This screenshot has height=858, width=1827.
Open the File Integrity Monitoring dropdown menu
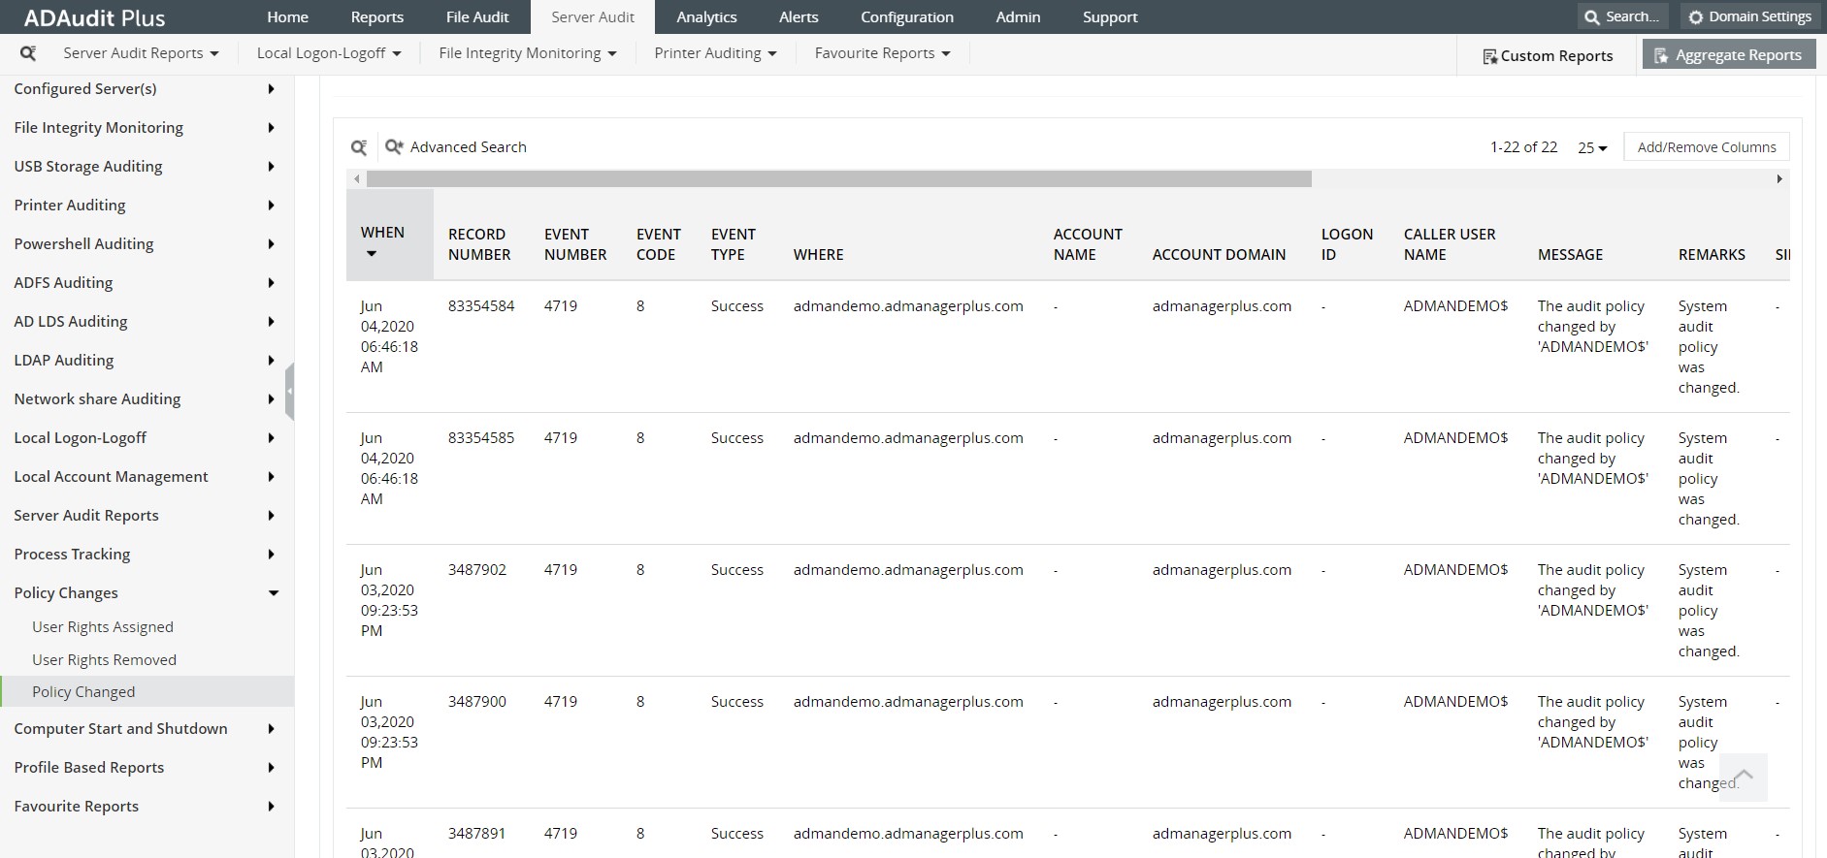[528, 53]
